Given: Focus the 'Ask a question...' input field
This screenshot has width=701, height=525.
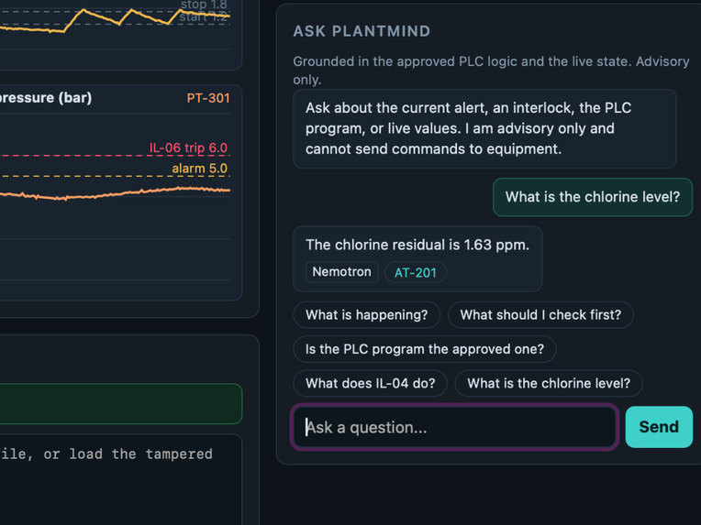Looking at the screenshot, I should coord(454,427).
